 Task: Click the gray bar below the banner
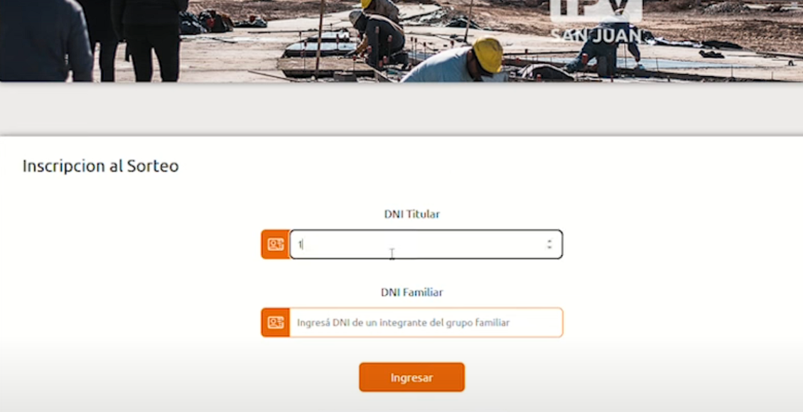(x=401, y=109)
